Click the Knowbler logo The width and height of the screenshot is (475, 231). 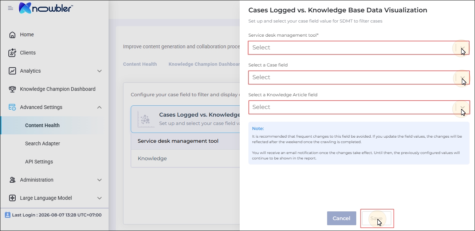click(x=46, y=8)
